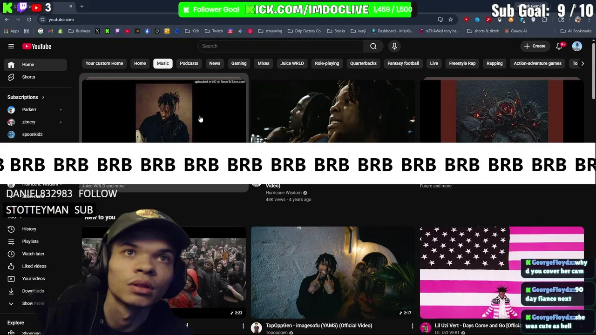This screenshot has height=335, width=596.
Task: Open Downloads in the sidebar
Action: pos(35,291)
